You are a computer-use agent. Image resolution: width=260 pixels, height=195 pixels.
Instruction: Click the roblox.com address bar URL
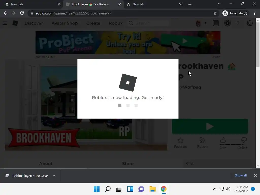74,13
